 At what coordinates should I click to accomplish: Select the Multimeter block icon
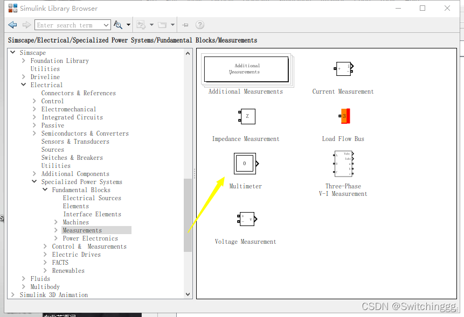[246, 164]
